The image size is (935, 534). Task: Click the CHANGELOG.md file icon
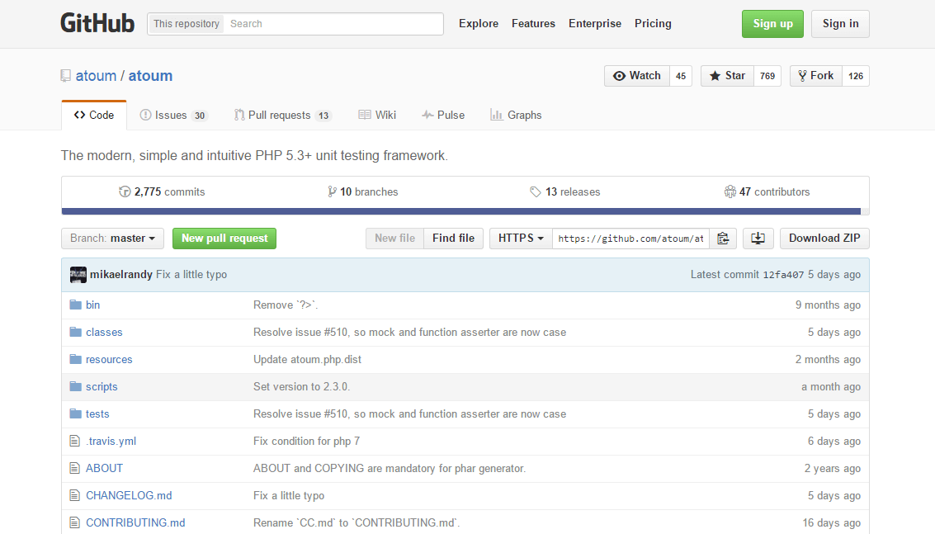tap(74, 495)
